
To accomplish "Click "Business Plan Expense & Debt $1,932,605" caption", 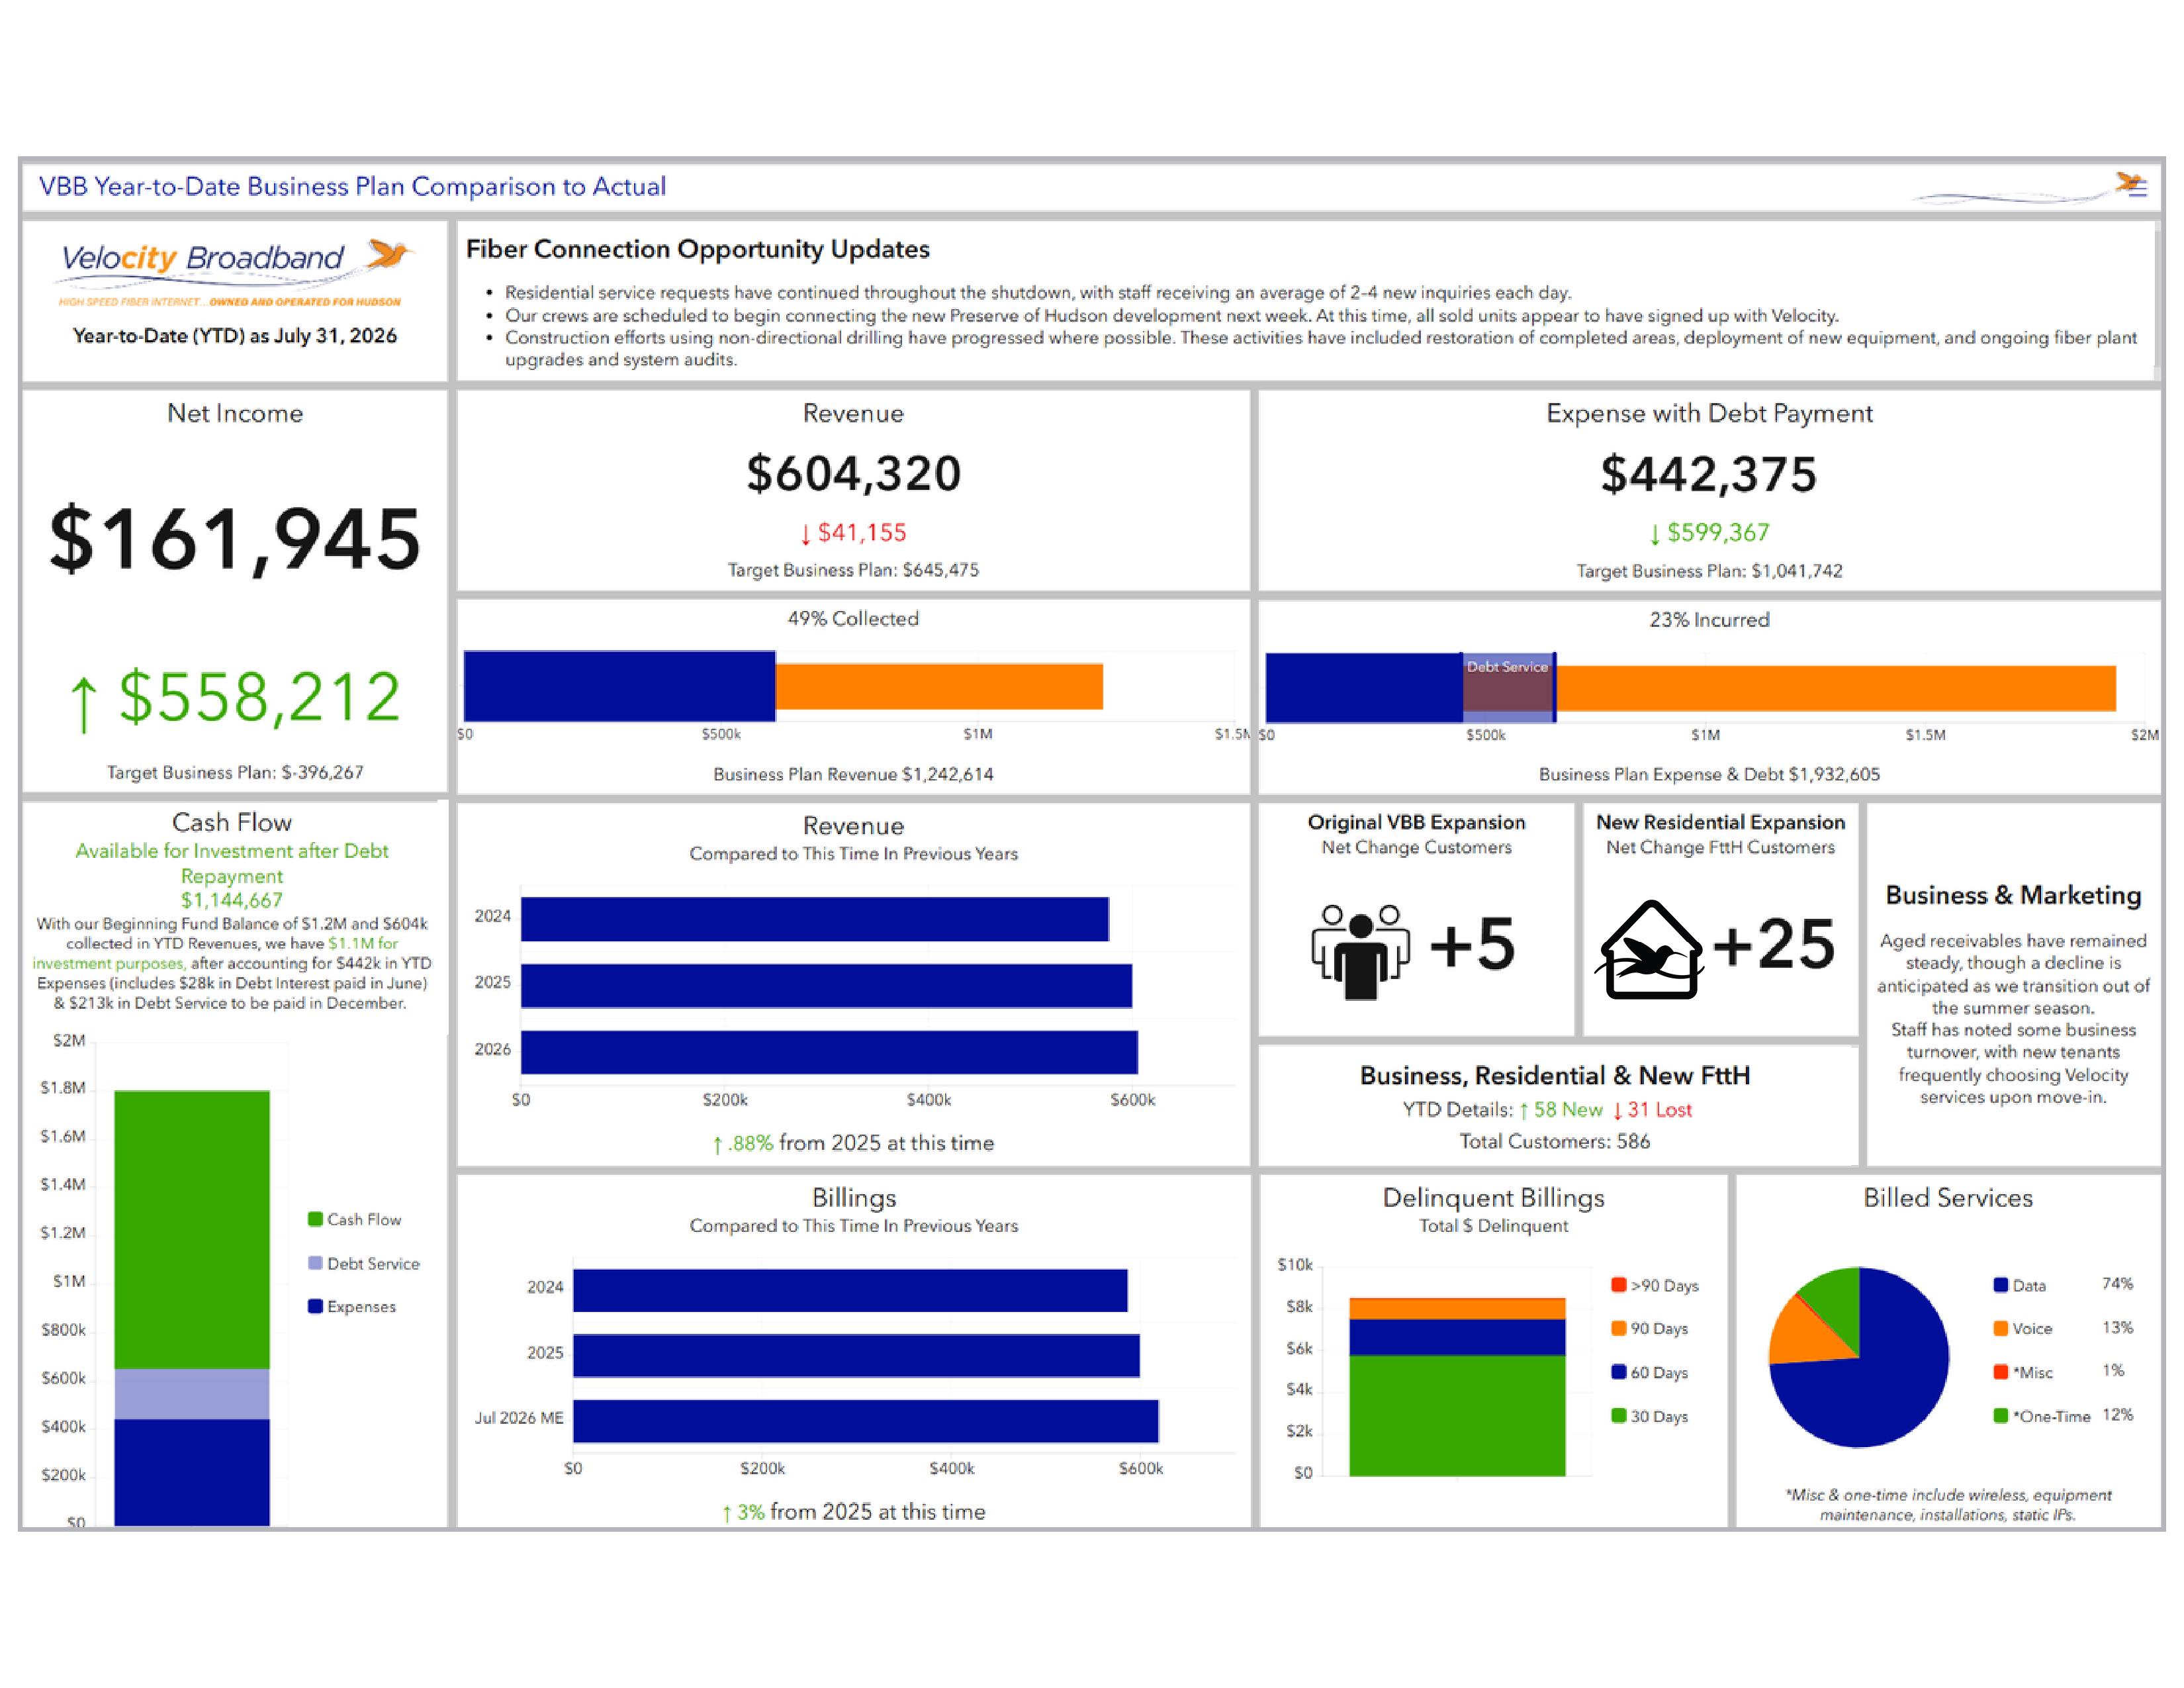I will [1709, 774].
